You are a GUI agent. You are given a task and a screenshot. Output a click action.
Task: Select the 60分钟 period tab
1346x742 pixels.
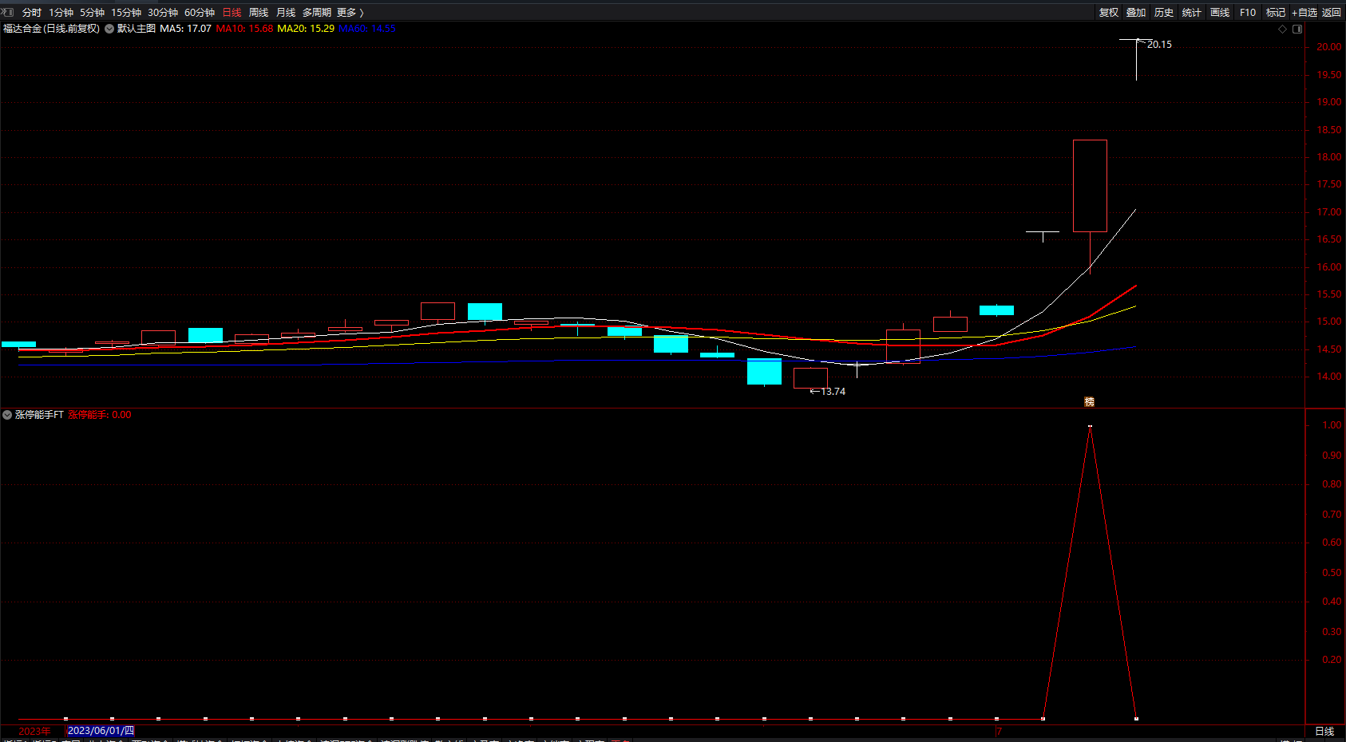(x=200, y=12)
